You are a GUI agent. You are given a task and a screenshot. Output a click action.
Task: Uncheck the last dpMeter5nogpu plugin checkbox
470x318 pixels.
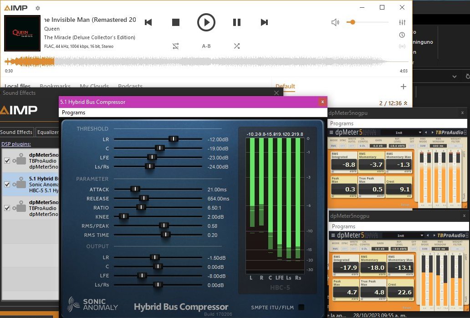7,208
